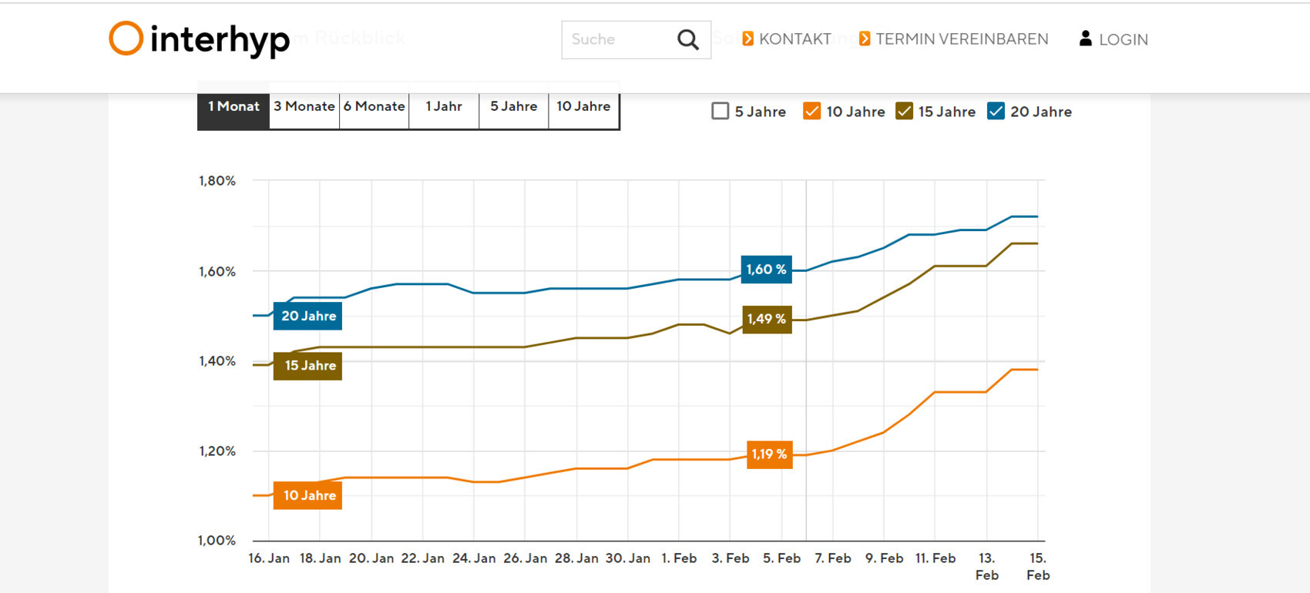
Task: Uncheck the 10 Jahre orange checkbox
Action: pyautogui.click(x=811, y=111)
